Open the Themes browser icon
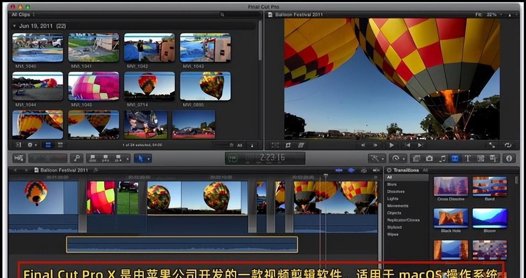Screen dimensions: 526x278 click(x=493, y=158)
